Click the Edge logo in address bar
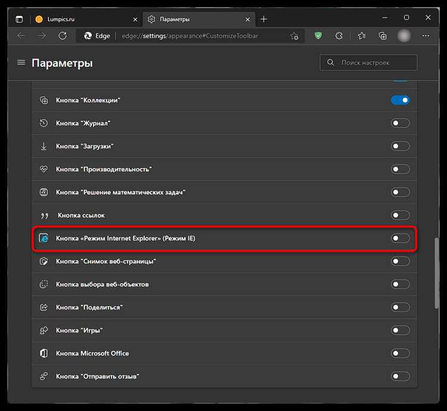This screenshot has height=411, width=447. pos(88,36)
